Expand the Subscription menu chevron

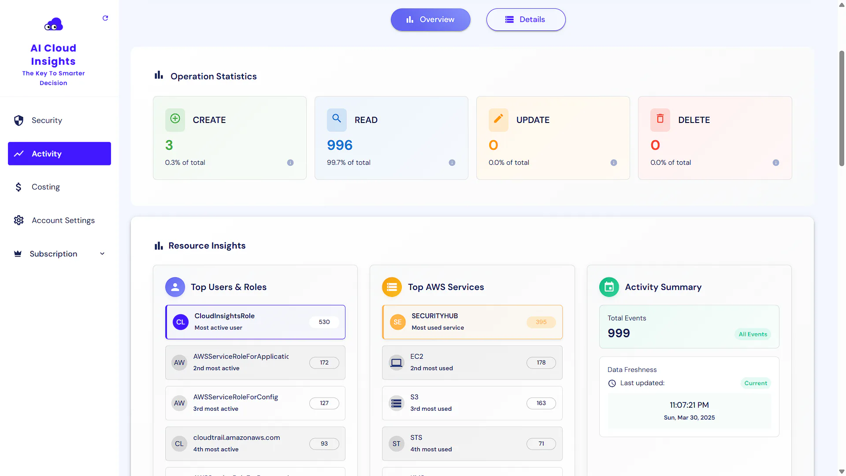tap(102, 254)
